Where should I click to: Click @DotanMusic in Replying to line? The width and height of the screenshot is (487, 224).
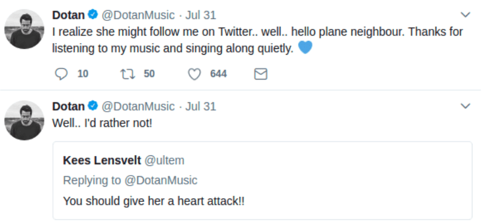(x=161, y=180)
